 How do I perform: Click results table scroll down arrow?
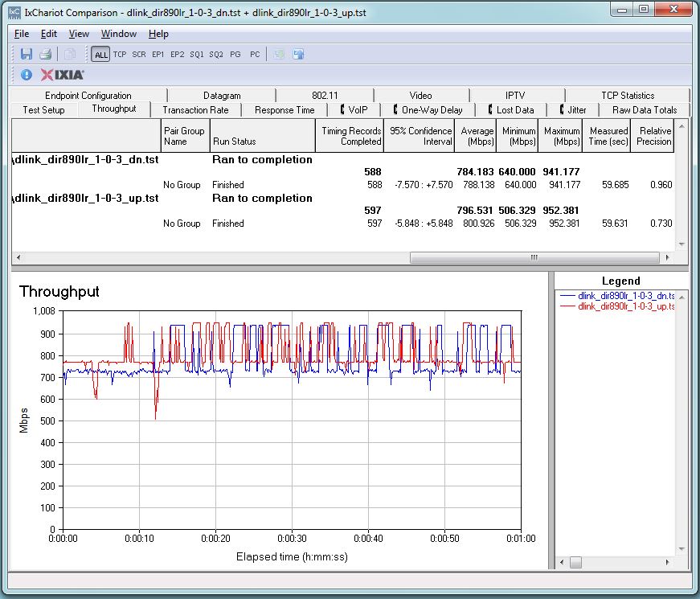[682, 244]
